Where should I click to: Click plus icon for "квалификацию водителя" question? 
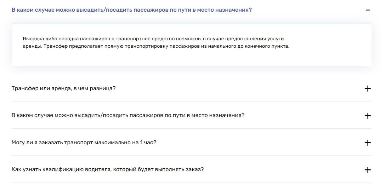(368, 170)
